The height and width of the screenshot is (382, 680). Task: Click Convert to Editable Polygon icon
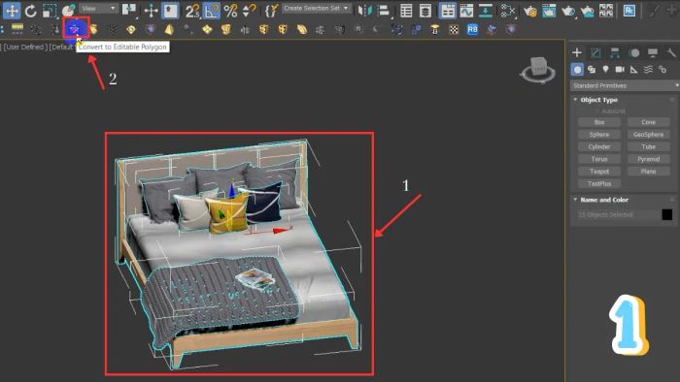pos(75,29)
